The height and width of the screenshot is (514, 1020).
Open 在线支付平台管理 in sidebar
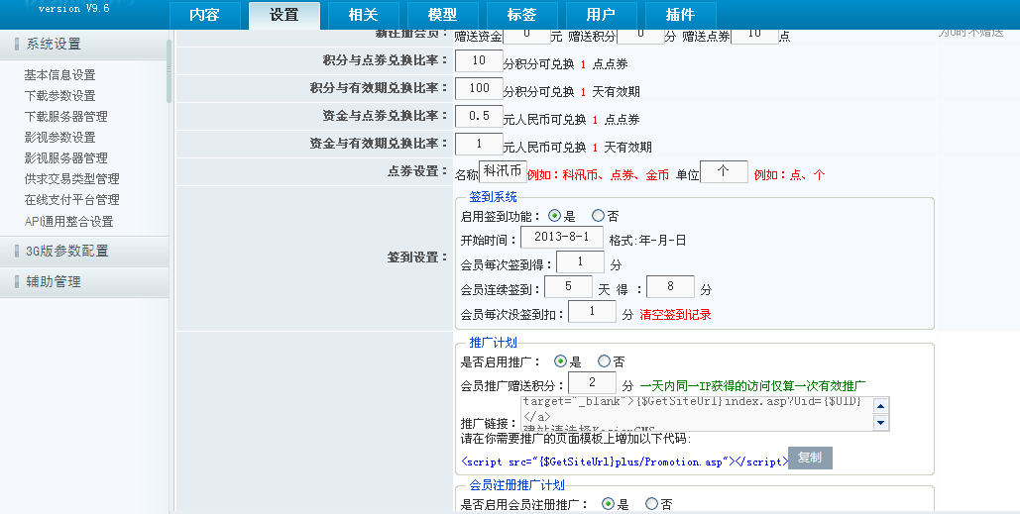[x=72, y=200]
